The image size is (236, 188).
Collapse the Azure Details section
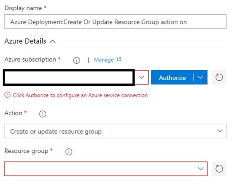[x=52, y=41]
